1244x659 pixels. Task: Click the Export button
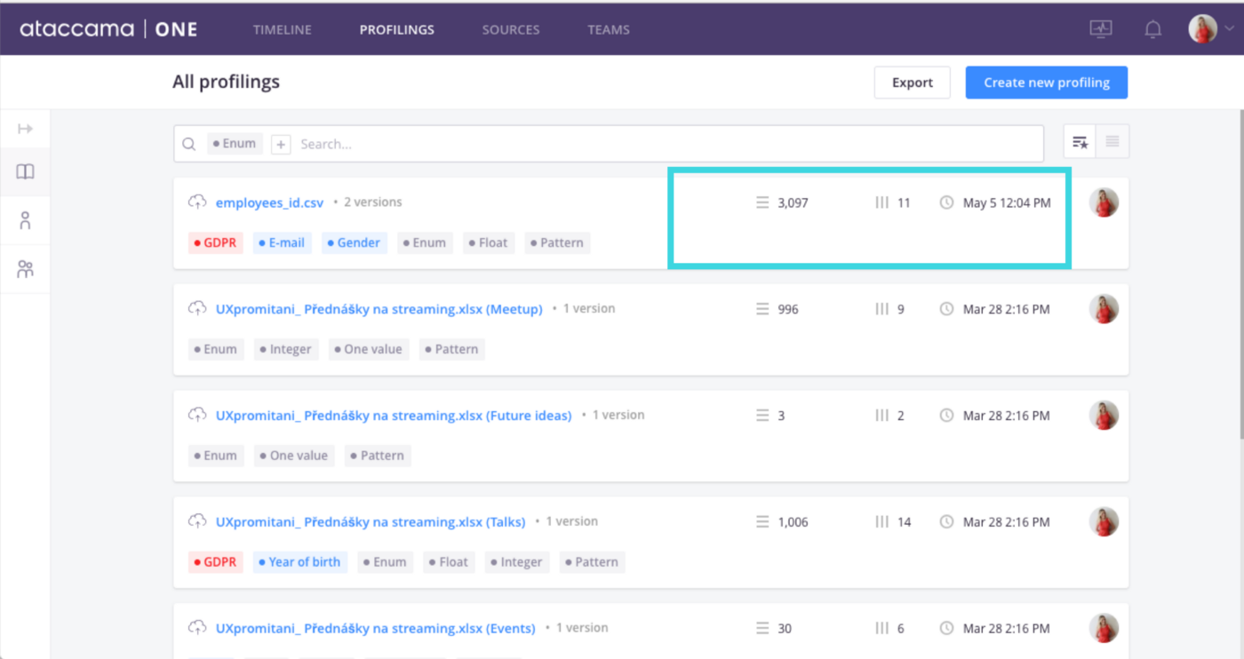pos(913,83)
